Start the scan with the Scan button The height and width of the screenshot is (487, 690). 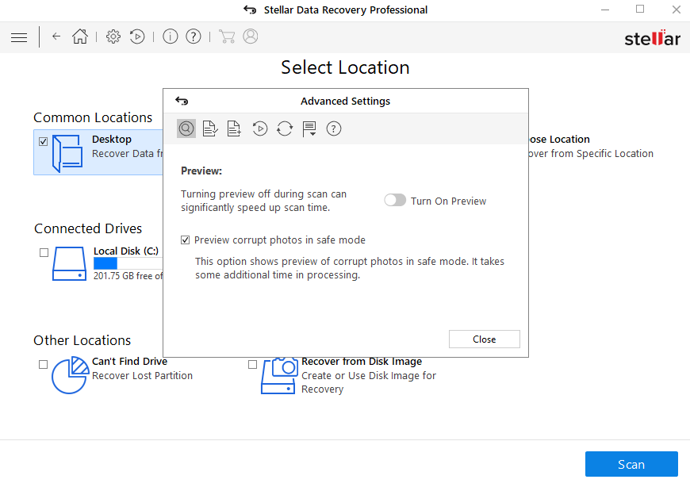click(x=631, y=464)
